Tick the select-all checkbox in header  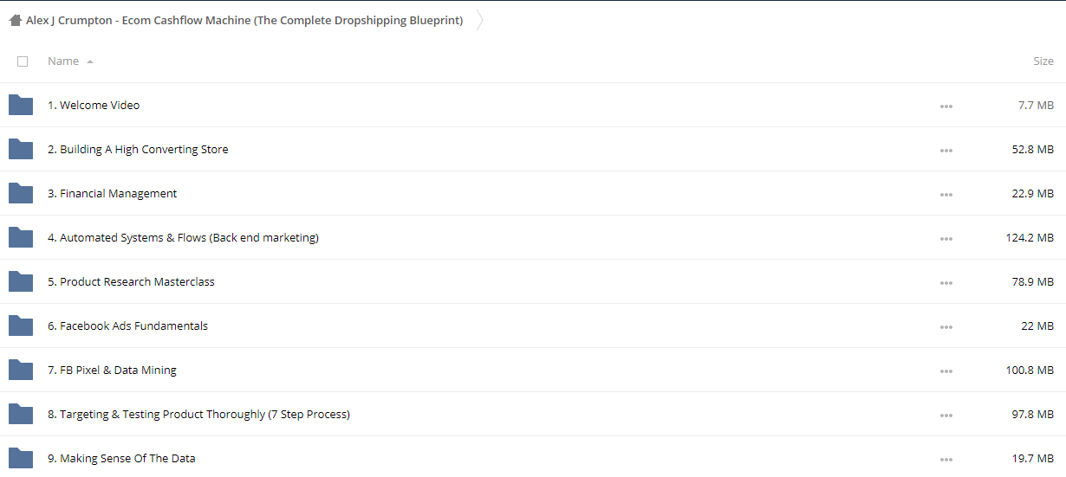[23, 61]
